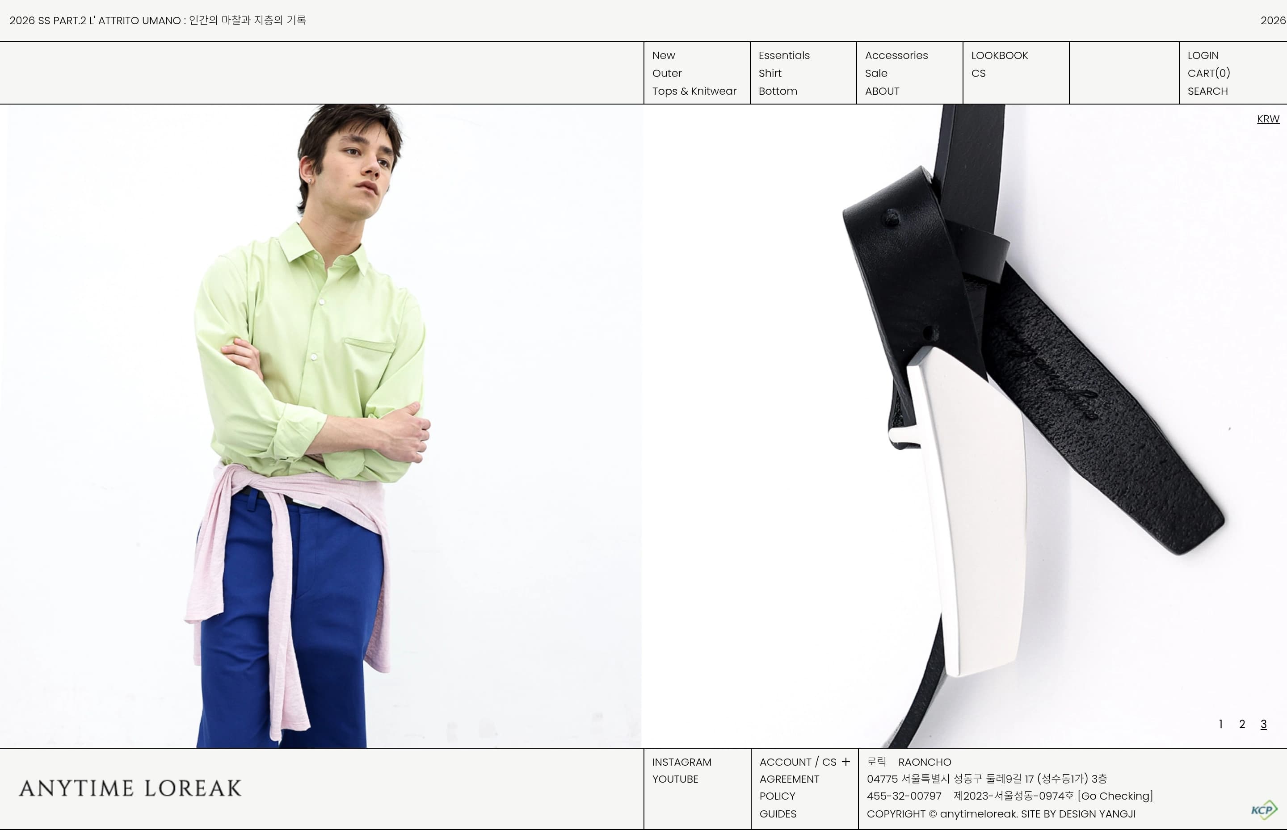Open the YOUTUBE link
The width and height of the screenshot is (1287, 830).
pos(675,779)
